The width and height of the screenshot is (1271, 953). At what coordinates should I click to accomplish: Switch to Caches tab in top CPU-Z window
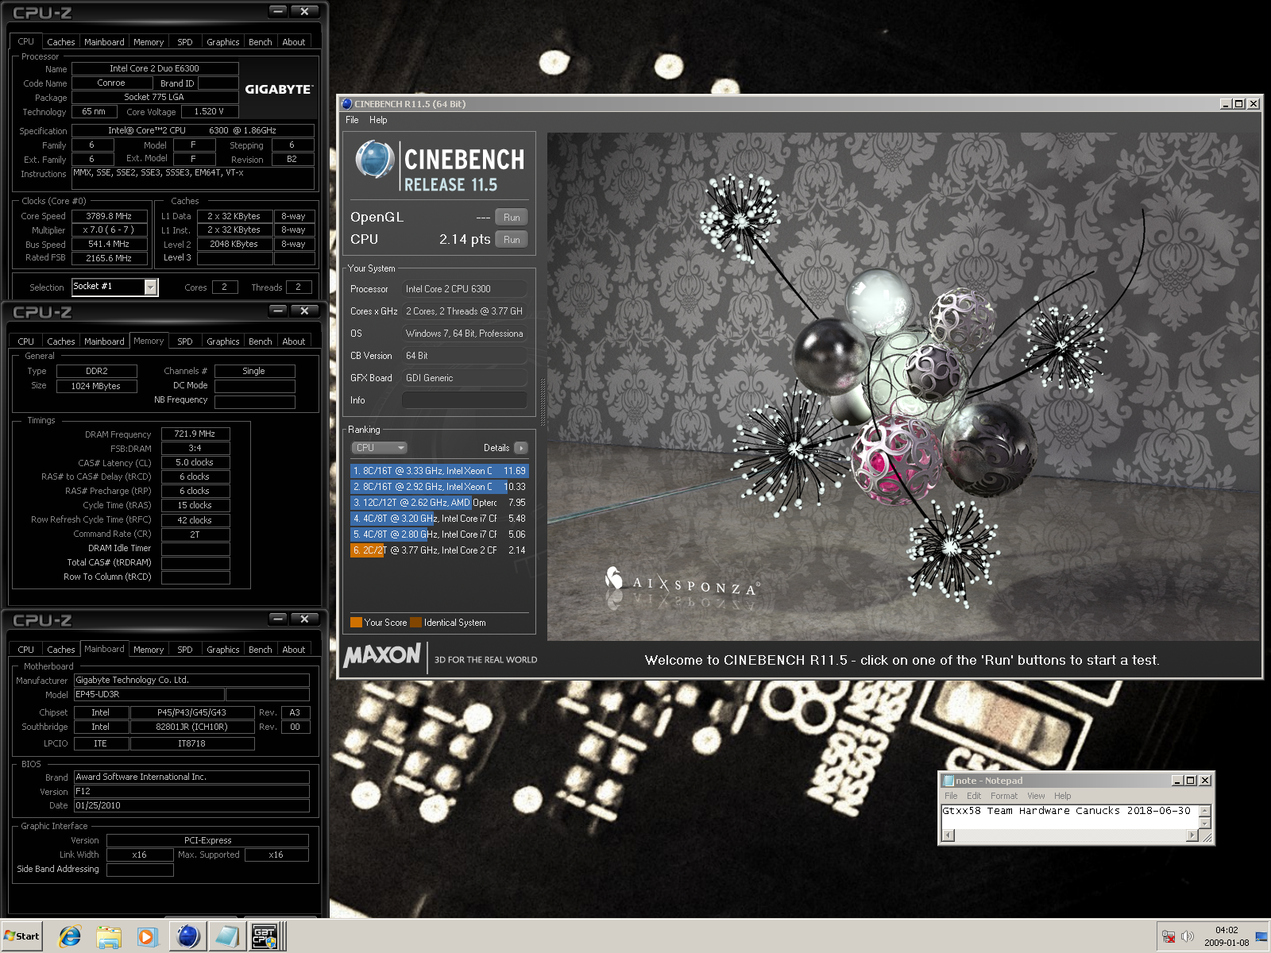pos(60,42)
